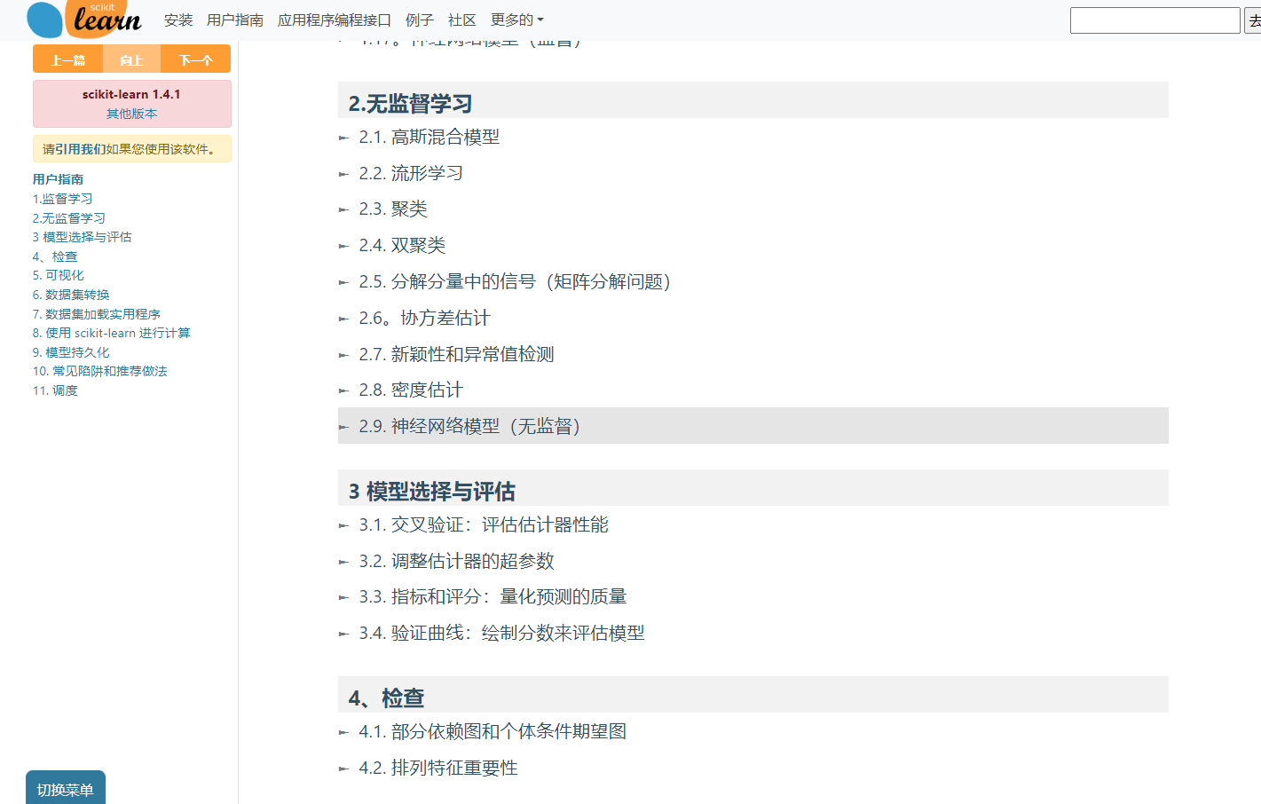Open the 其他版本 link
Viewport: 1261px width, 804px height.
pyautogui.click(x=132, y=114)
